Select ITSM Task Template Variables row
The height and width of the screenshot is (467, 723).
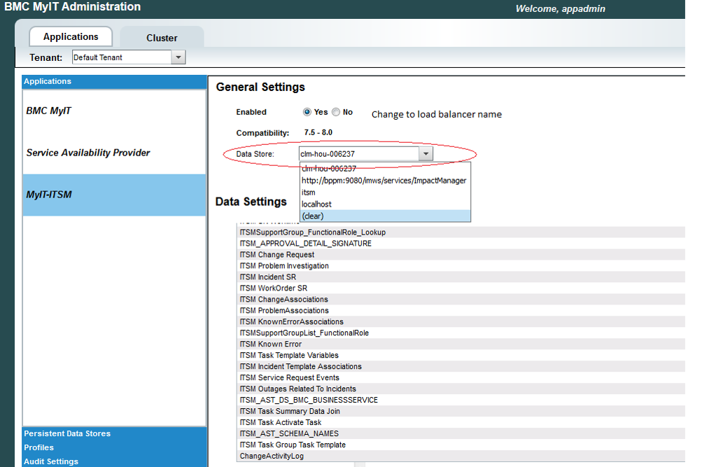pos(461,356)
